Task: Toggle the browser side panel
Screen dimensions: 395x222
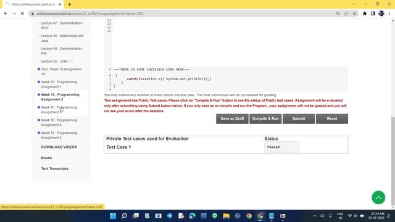Action: click(x=373, y=14)
